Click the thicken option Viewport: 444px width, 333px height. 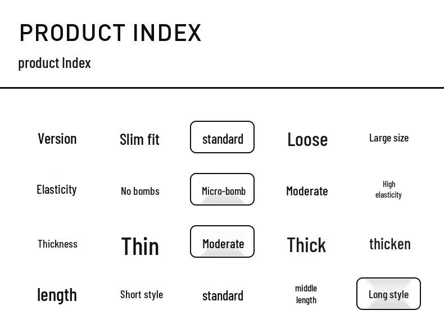coord(389,244)
